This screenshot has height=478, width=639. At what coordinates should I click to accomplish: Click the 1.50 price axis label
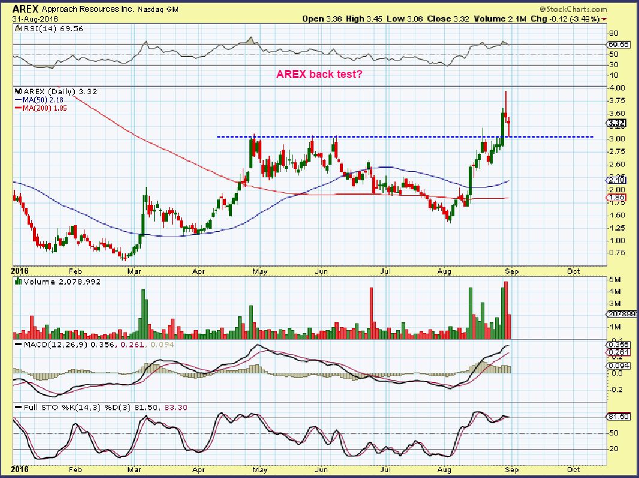[617, 215]
